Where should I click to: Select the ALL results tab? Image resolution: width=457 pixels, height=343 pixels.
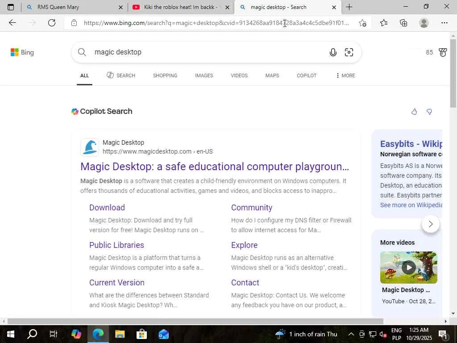pyautogui.click(x=84, y=75)
